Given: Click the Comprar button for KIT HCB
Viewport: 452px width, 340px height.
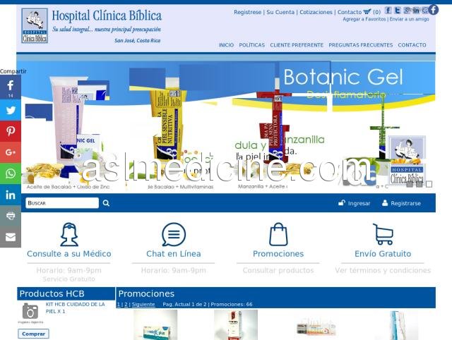Looking at the screenshot, I should [x=33, y=334].
